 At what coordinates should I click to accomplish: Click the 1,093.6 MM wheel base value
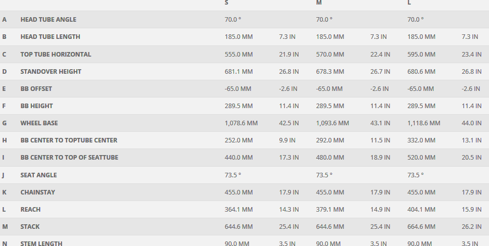click(332, 123)
